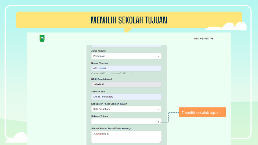Click the arrow icon in Sekolah Tujuan field
258x145 pixels.
159,122
